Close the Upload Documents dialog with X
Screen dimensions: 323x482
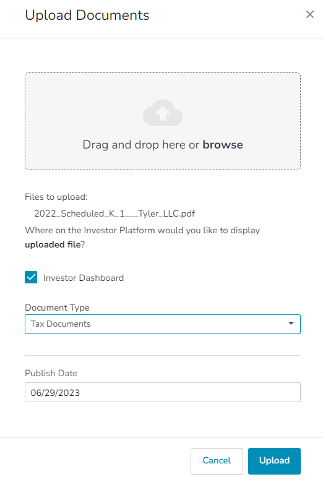(x=310, y=14)
